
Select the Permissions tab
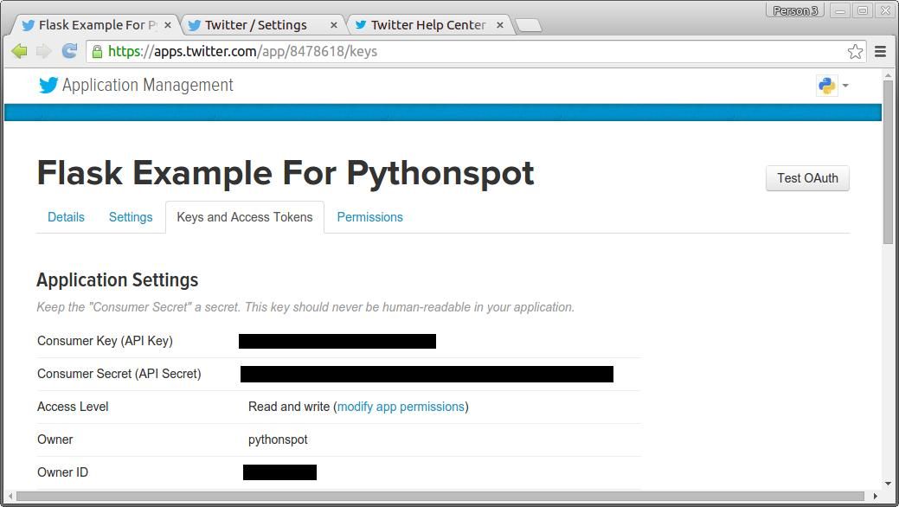(369, 217)
